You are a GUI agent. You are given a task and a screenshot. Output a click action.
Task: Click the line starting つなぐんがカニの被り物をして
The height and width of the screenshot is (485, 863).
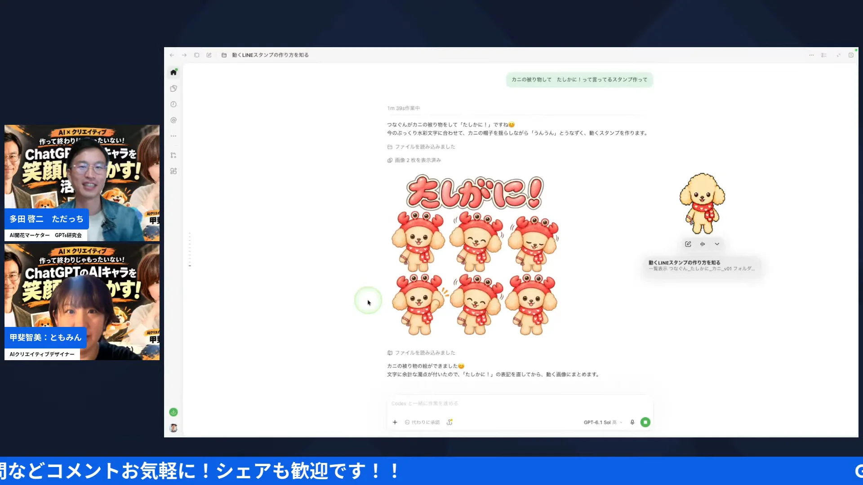[x=451, y=125]
